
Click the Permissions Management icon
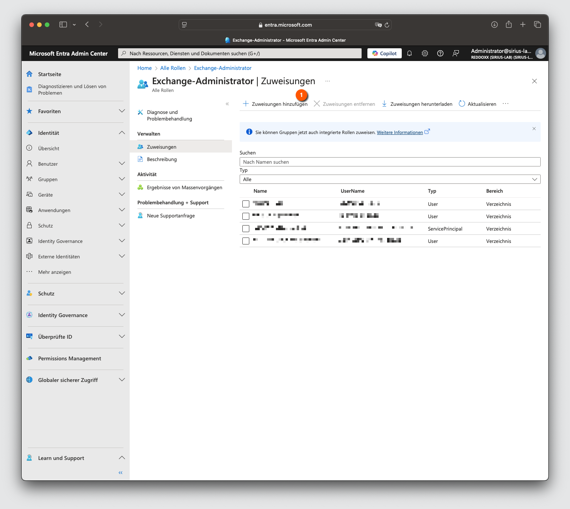tap(29, 358)
